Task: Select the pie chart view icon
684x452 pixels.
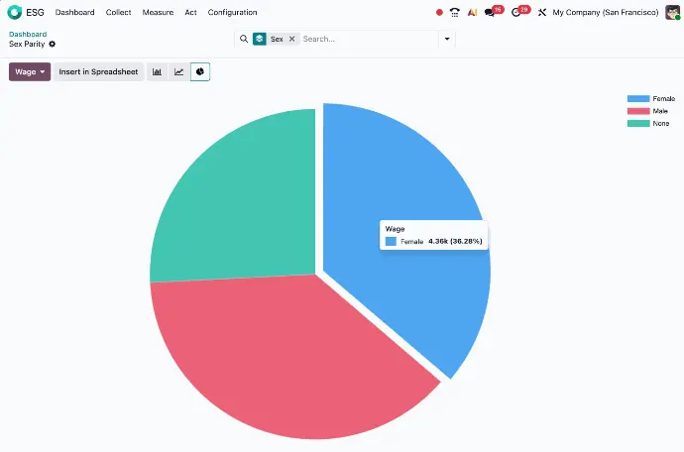Action: click(200, 72)
